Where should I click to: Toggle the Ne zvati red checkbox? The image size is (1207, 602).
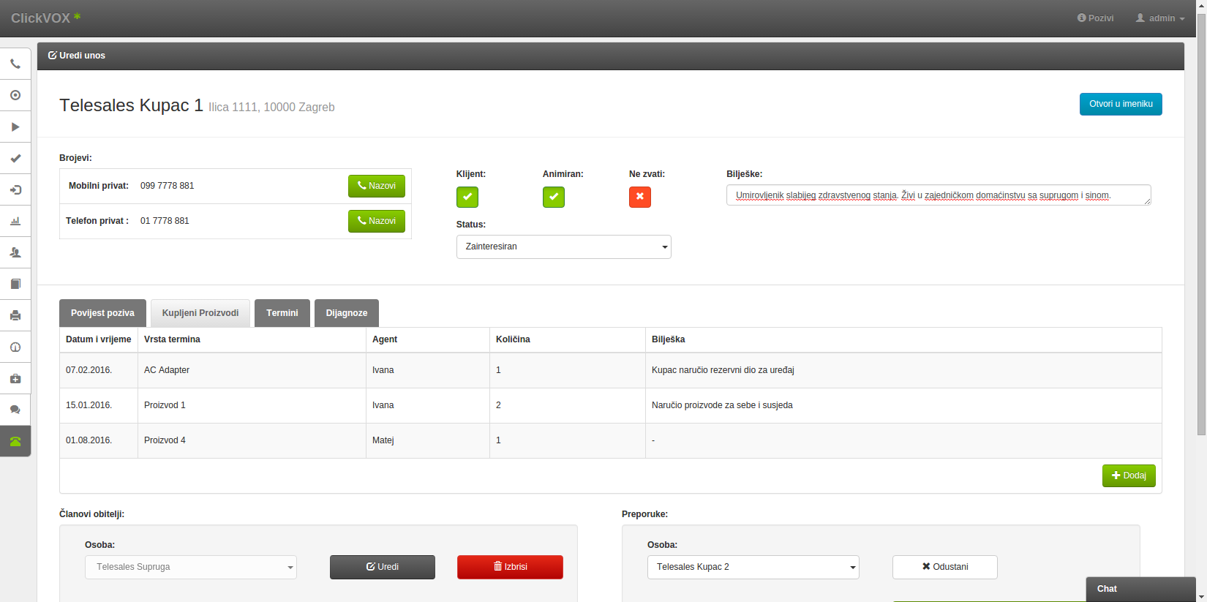[x=639, y=197]
